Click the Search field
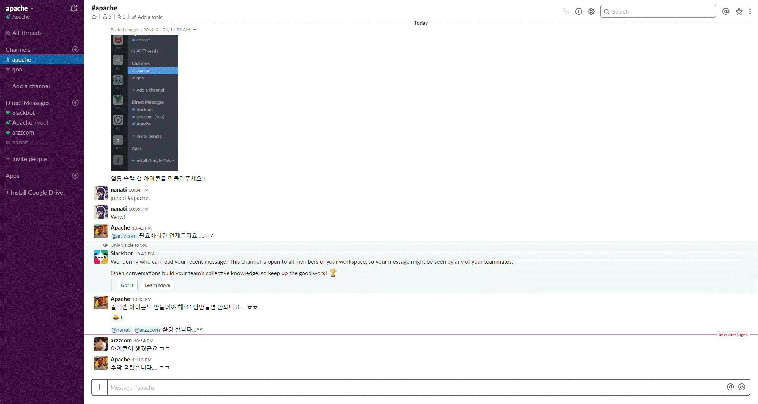The height and width of the screenshot is (404, 758). pyautogui.click(x=658, y=11)
